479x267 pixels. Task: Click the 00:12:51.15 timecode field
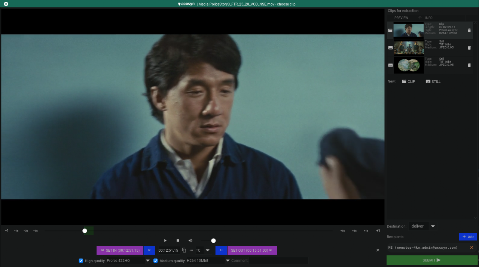point(168,250)
